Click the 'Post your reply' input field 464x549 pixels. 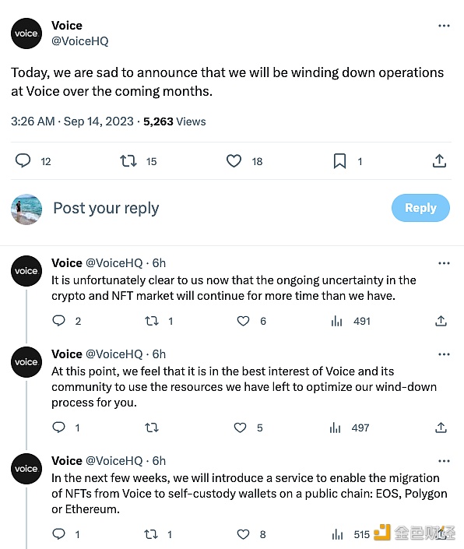106,208
